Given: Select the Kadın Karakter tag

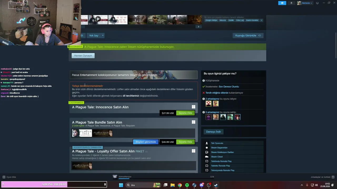Looking at the screenshot, I should click(252, 20).
